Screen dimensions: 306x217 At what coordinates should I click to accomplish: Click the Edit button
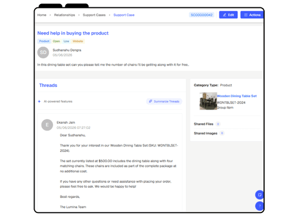click(228, 15)
